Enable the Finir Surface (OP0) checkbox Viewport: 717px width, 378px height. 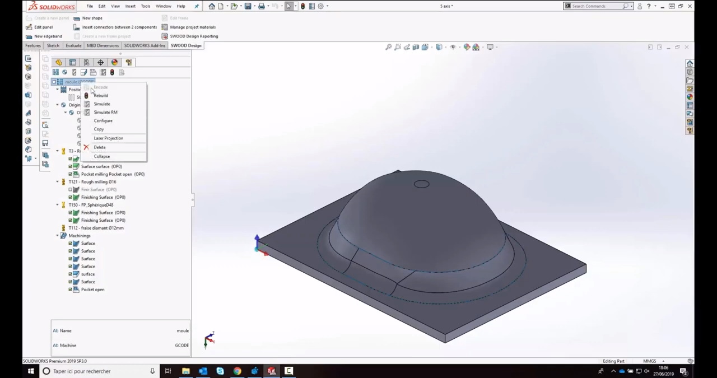point(71,190)
